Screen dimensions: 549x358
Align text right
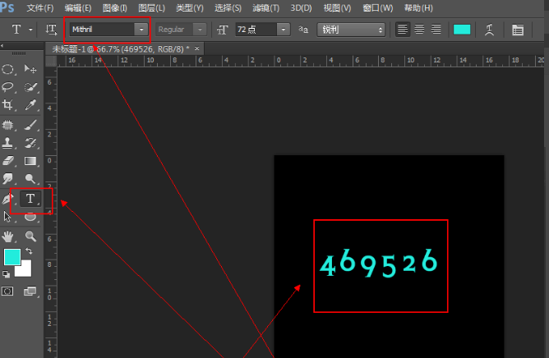(x=436, y=29)
